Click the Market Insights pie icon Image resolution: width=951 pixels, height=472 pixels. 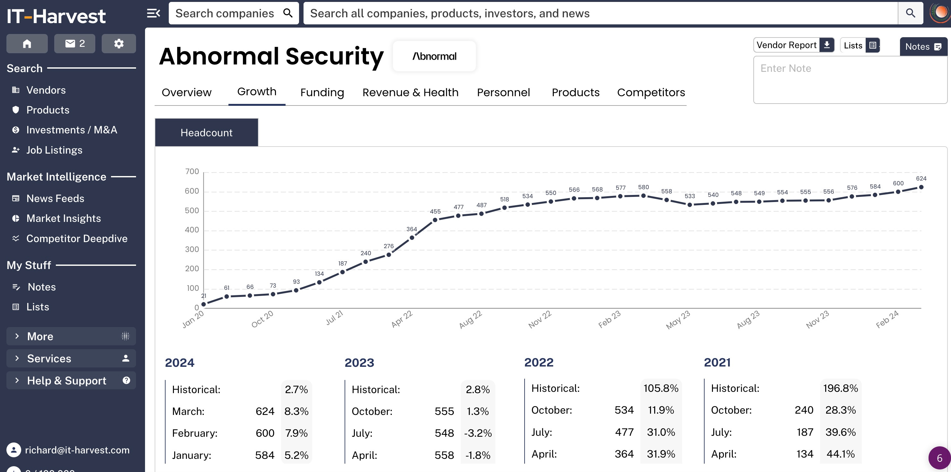pyautogui.click(x=15, y=218)
